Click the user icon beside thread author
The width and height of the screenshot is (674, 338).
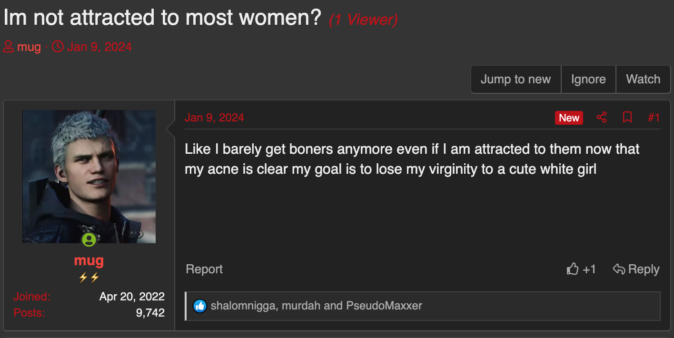(8, 47)
